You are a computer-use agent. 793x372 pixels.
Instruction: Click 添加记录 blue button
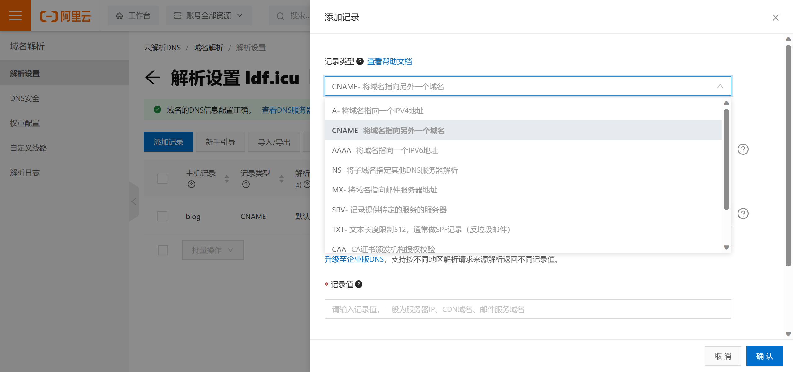tap(169, 142)
